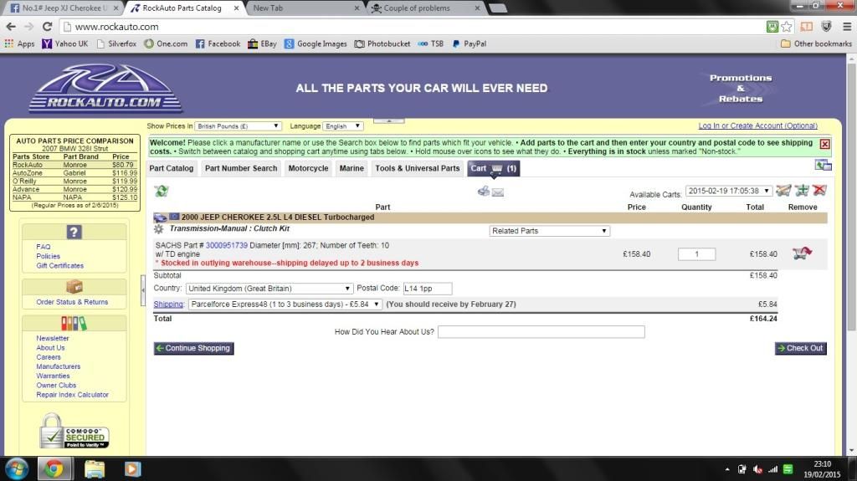The width and height of the screenshot is (857, 481).
Task: Bookmark page with star icon
Action: tap(787, 26)
